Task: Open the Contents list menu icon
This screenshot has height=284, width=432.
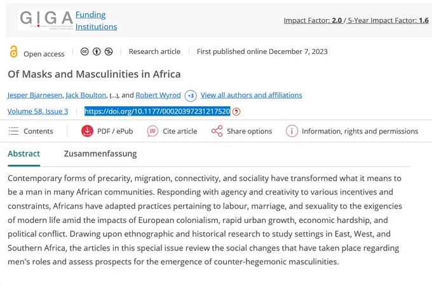Action: [13, 131]
